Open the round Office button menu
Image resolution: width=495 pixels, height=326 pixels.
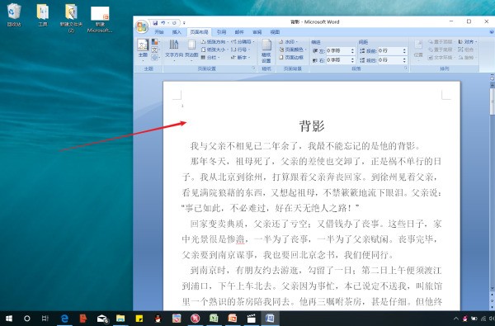[x=142, y=27]
